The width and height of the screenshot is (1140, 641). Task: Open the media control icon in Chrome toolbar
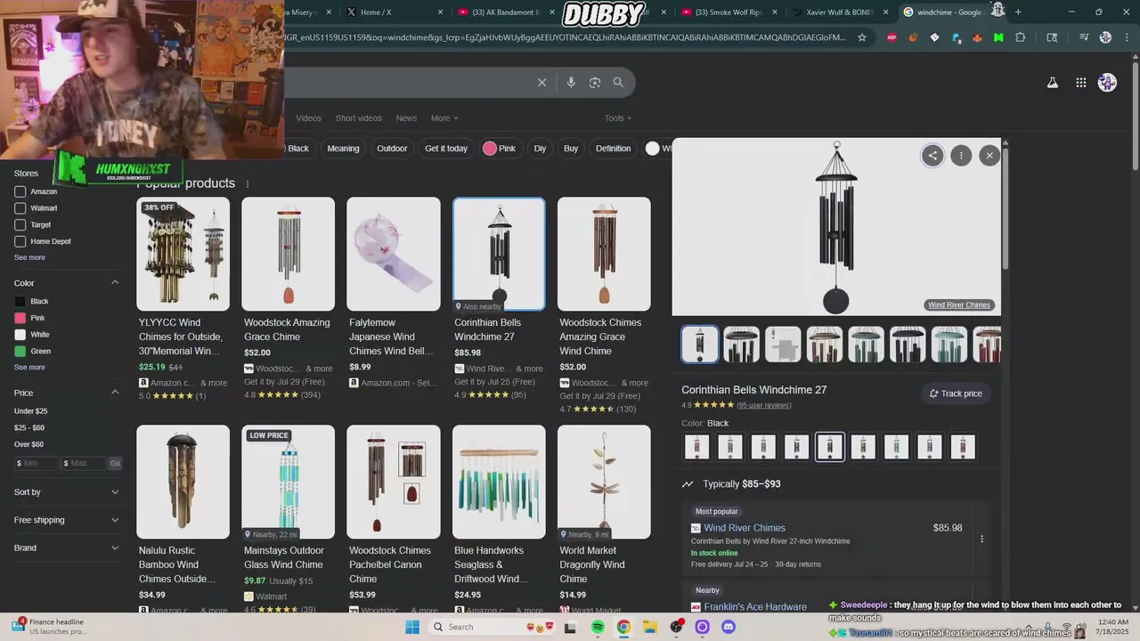(1083, 37)
